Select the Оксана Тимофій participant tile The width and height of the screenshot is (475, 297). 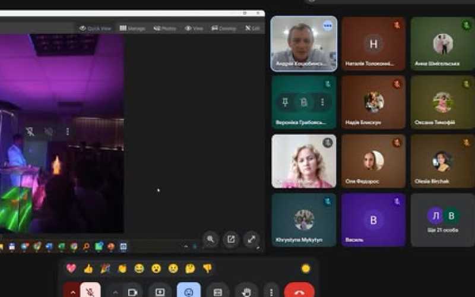pos(442,102)
